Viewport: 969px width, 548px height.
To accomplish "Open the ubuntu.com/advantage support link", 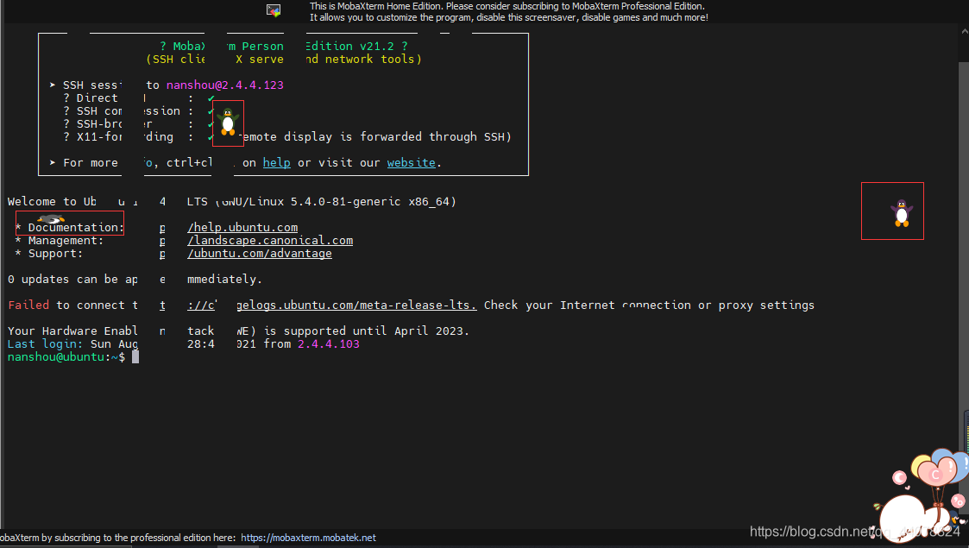I will pos(260,254).
